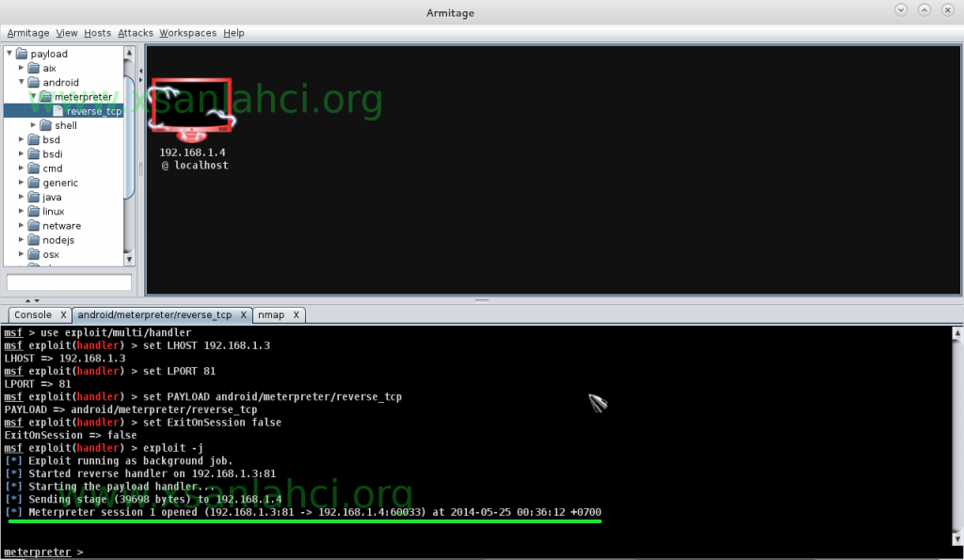Select the nodejs entry in module tree
The image size is (964, 560).
[58, 240]
